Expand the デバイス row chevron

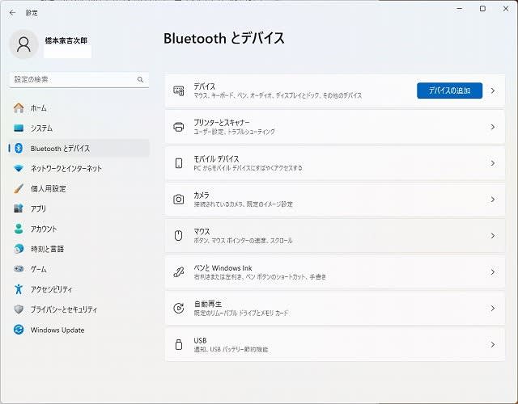pyautogui.click(x=492, y=91)
